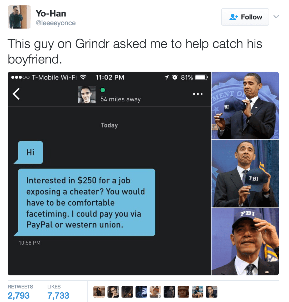Tap the signal strength dots
Image resolution: width=289 pixels, height=302 pixels.
click(x=20, y=77)
